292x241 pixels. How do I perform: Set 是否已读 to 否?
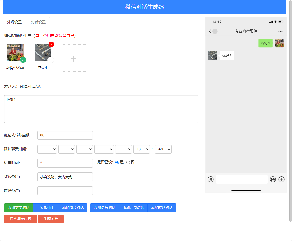(128, 163)
